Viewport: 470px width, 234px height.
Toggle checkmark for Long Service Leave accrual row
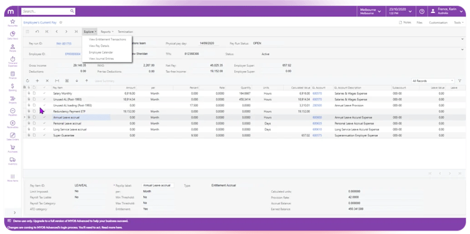pos(45,129)
